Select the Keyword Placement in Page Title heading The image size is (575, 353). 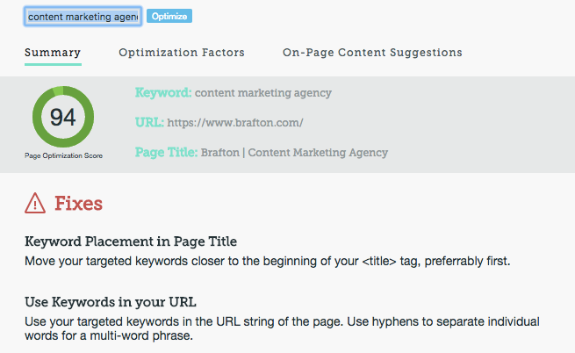(131, 241)
